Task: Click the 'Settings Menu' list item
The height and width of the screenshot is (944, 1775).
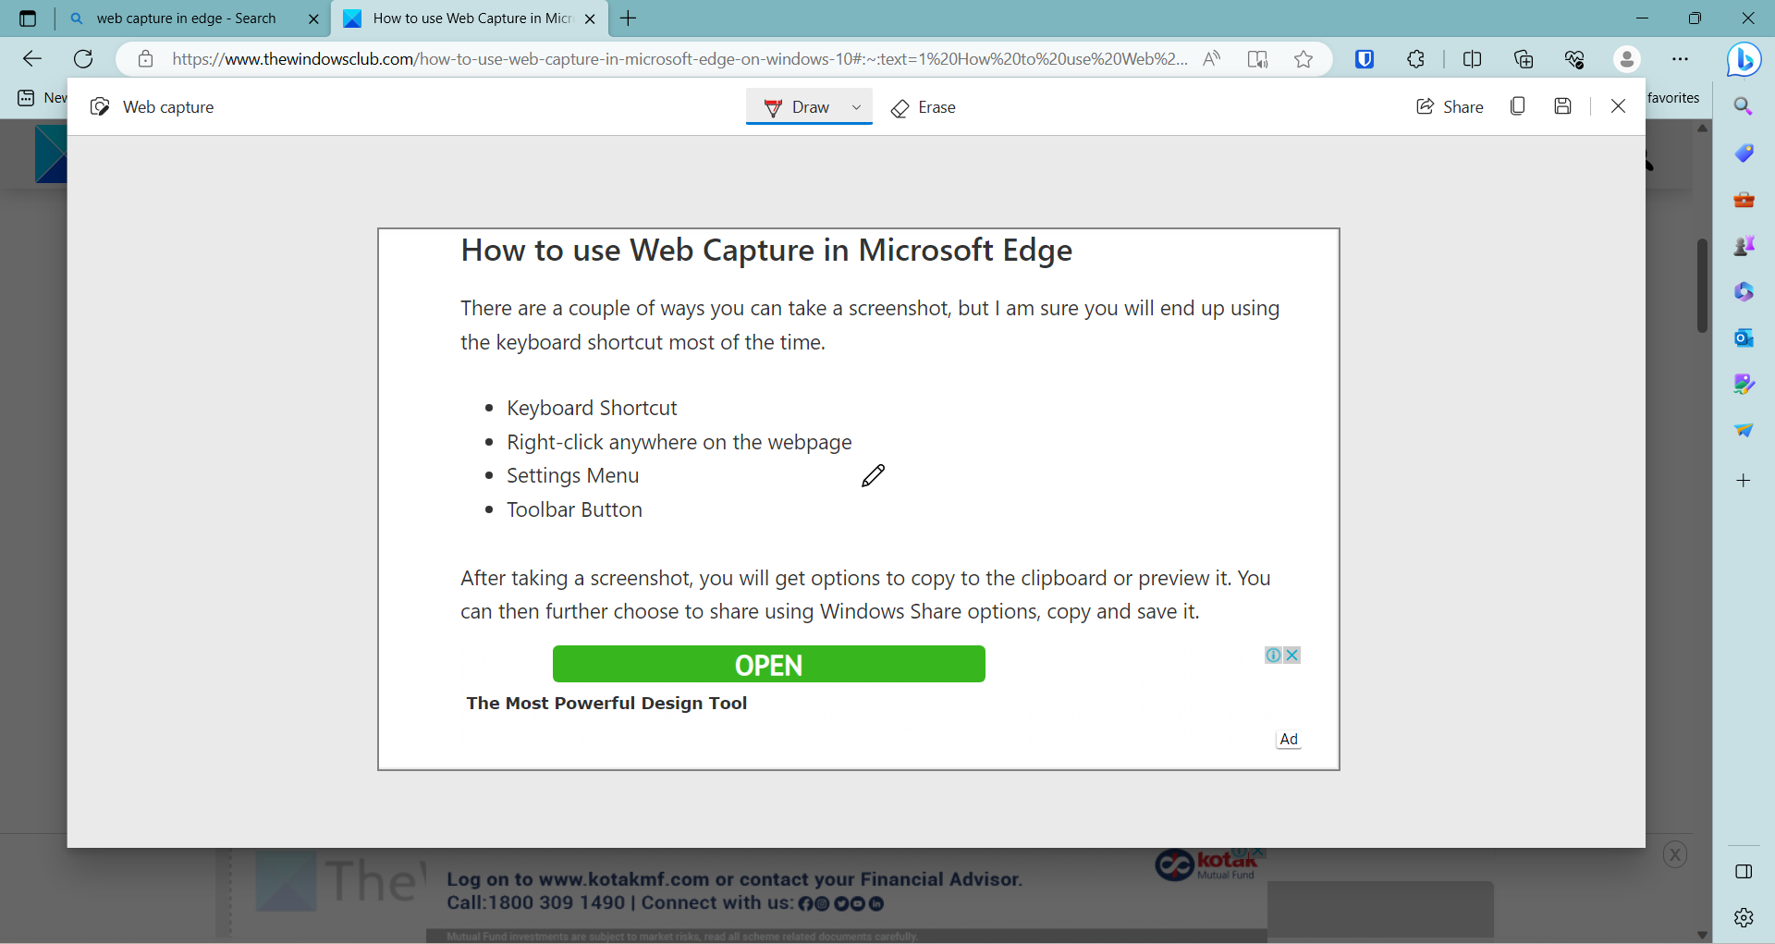Action: [572, 475]
